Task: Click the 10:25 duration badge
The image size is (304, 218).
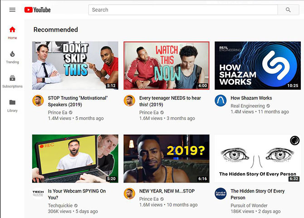Action: [x=293, y=85]
